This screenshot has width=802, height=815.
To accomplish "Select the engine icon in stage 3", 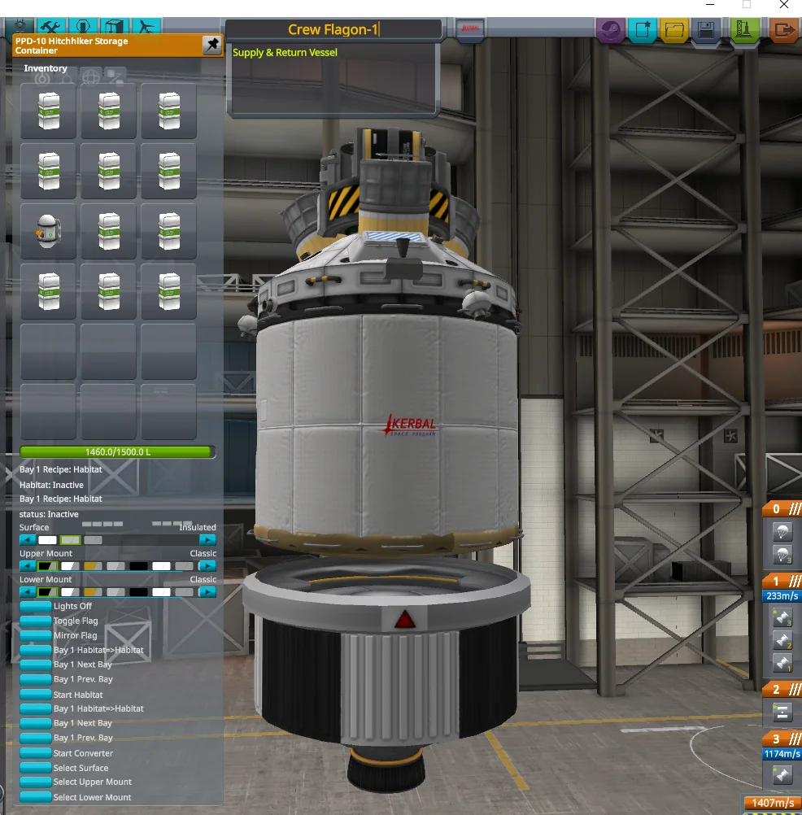I will point(782,775).
